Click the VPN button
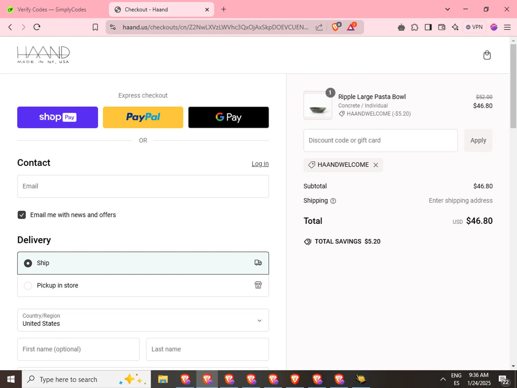This screenshot has height=388, width=517. [474, 27]
